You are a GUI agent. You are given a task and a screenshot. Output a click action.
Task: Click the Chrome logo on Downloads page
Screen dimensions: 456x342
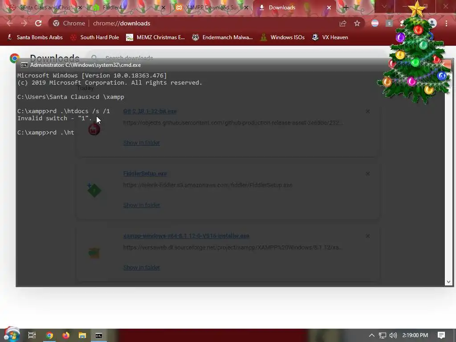(x=15, y=58)
